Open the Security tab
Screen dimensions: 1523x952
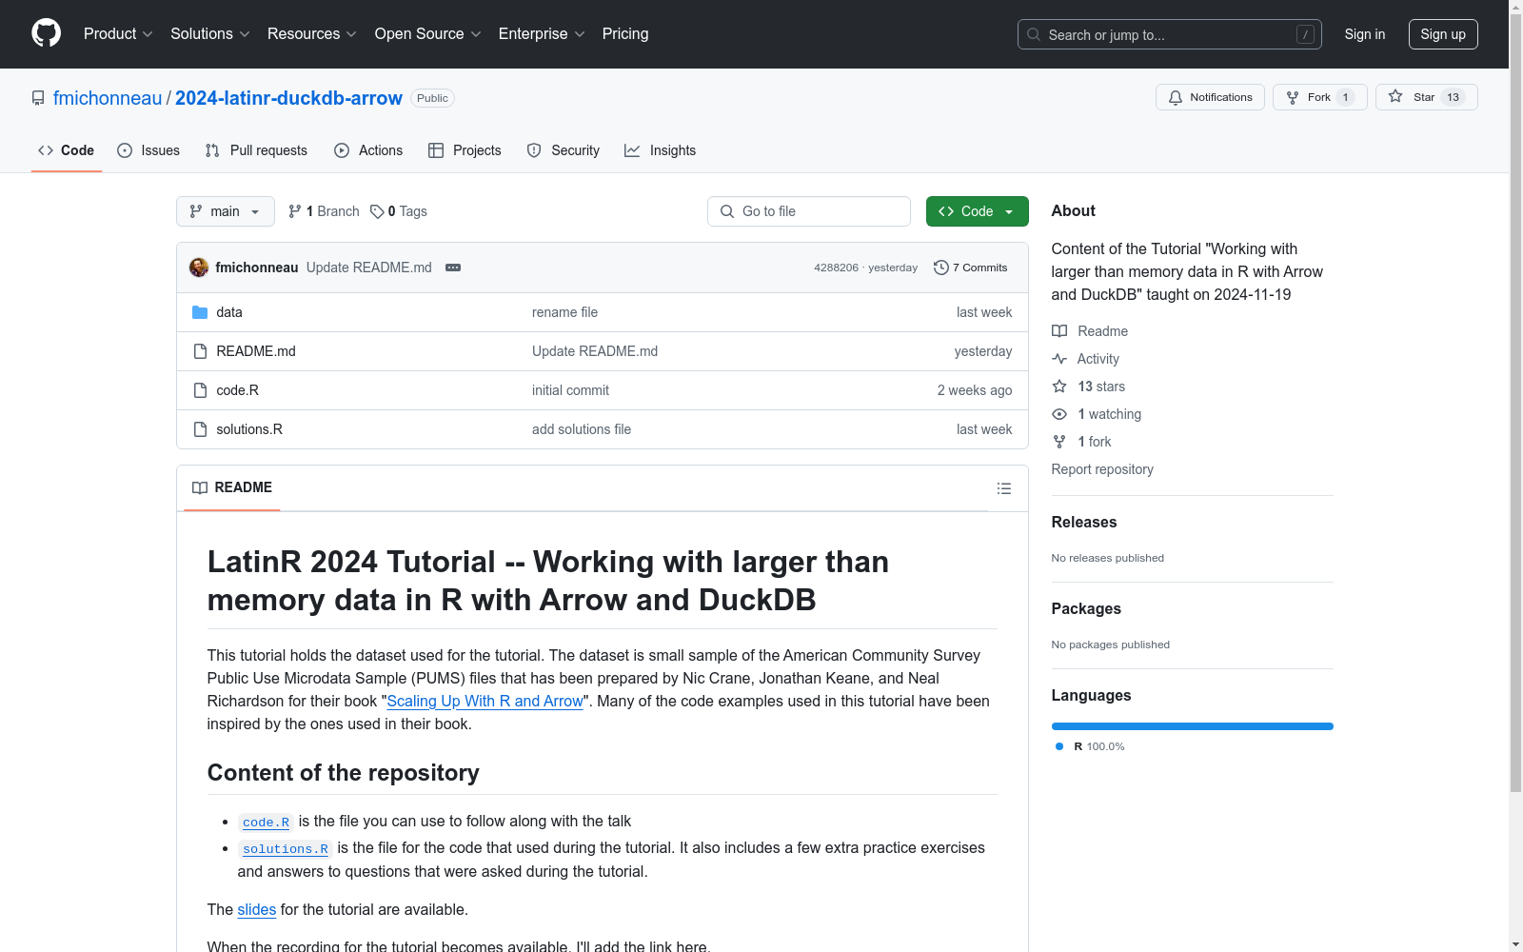[564, 150]
